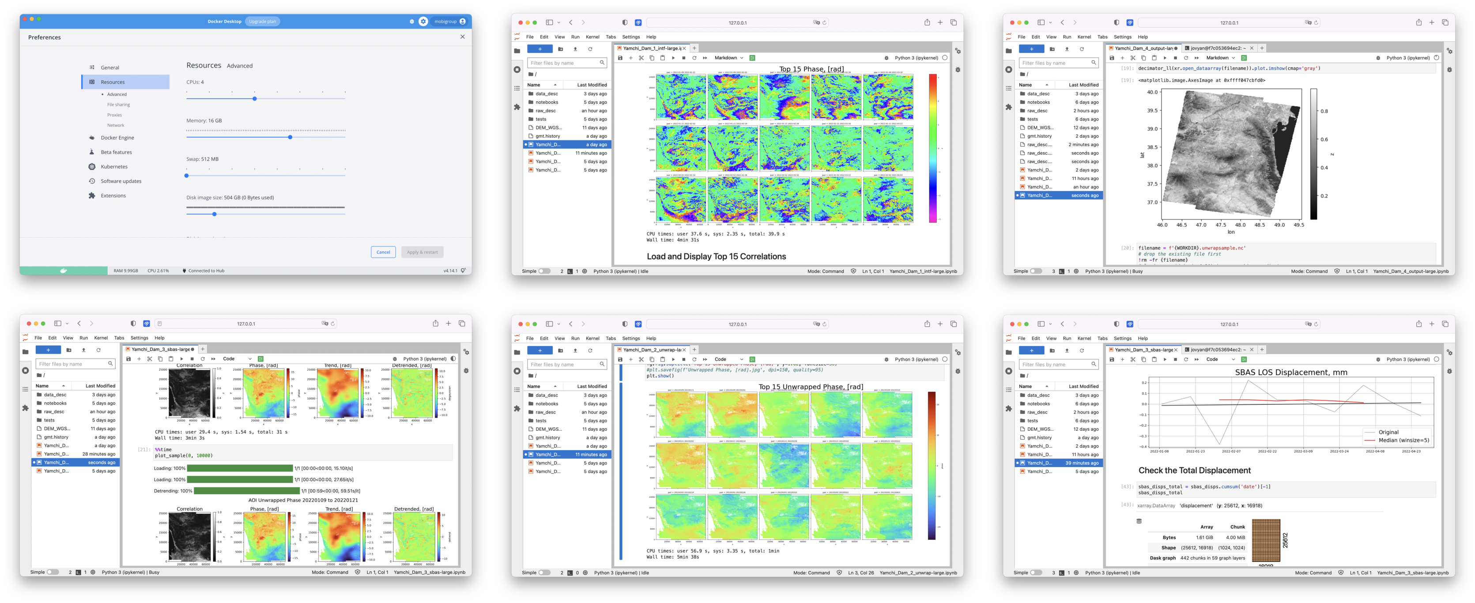
Task: Open Markdown cell-type dropdown in Yamchi_Dam_1_intf-large notebook
Action: coord(728,58)
